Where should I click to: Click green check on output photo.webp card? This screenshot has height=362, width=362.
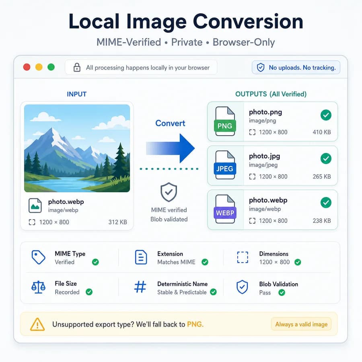pos(326,202)
